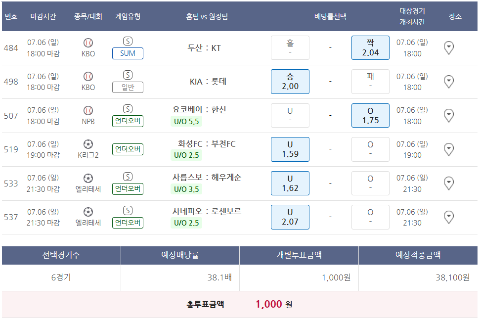Click the U 1.59 odds for 화성FC match
The width and height of the screenshot is (479, 321).
(290, 149)
